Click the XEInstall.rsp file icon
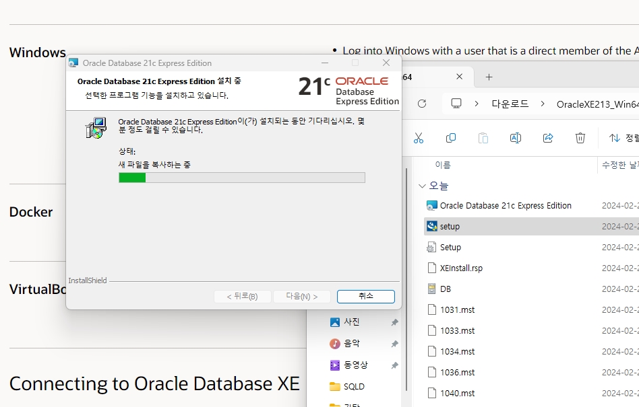 pos(431,268)
